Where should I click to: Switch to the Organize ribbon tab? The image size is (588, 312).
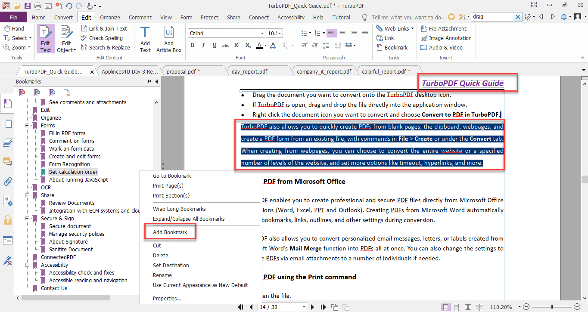click(110, 17)
